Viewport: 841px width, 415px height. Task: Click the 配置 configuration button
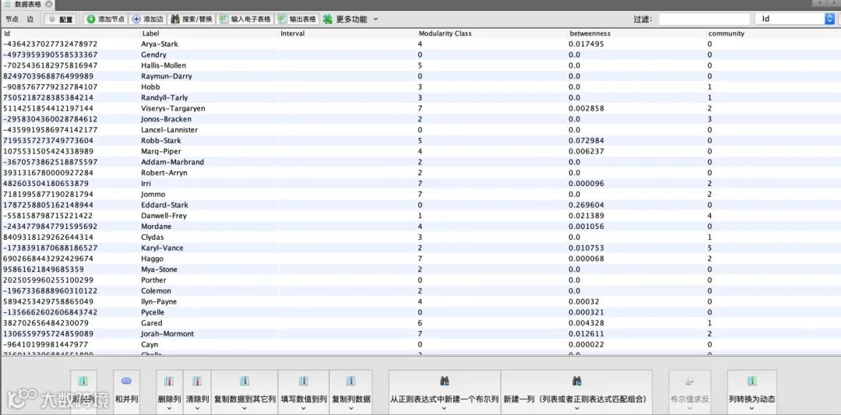click(x=61, y=19)
